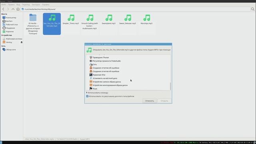Open the Переход menu

click(x=26, y=4)
